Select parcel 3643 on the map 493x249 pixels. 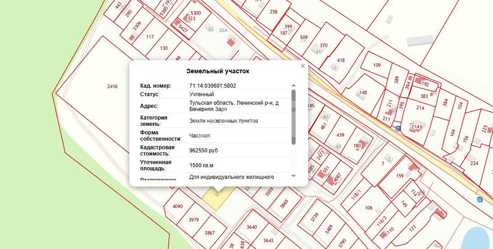[268, 240]
